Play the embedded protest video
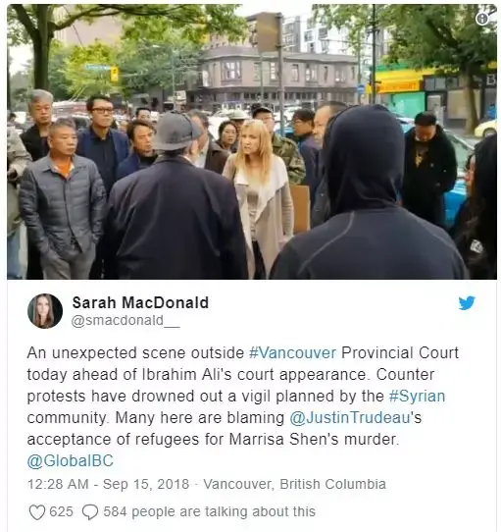Screen dimensions: 501x532 tap(252, 141)
